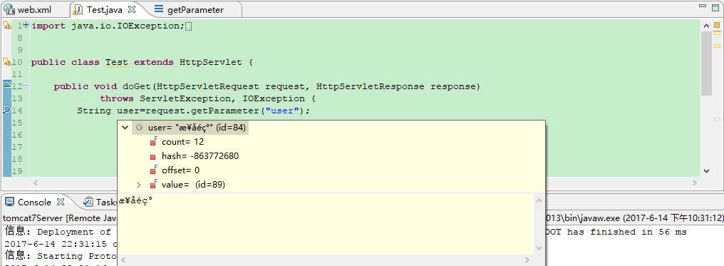
Task: Click the web.xml file icon
Action: [9, 9]
